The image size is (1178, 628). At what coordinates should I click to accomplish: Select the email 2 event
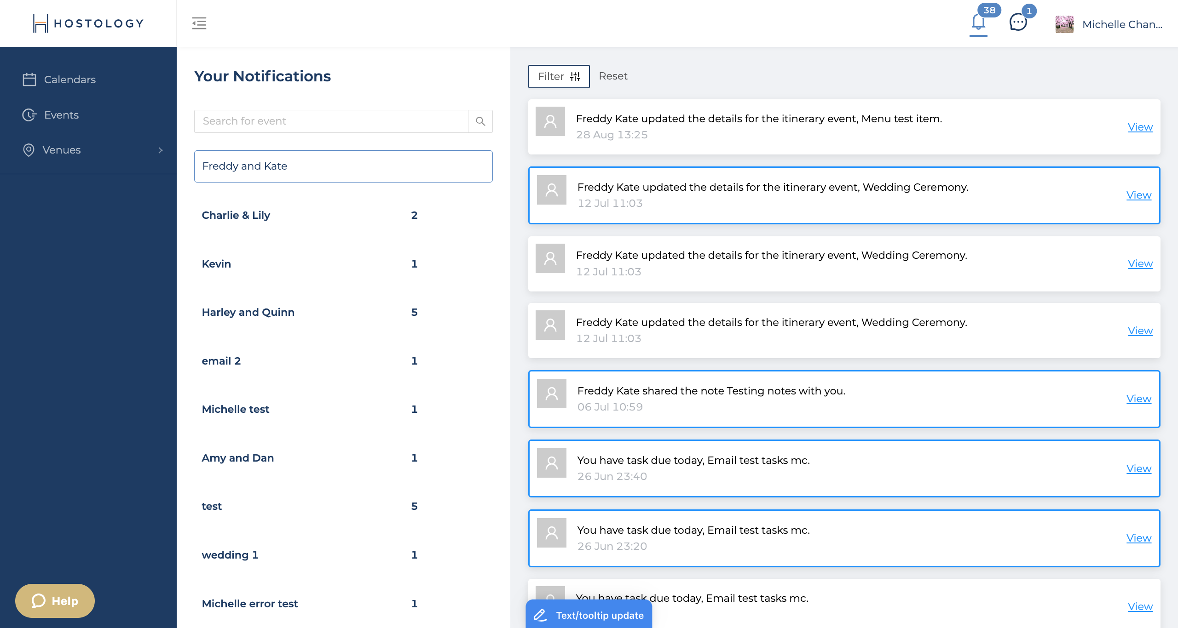pos(343,361)
